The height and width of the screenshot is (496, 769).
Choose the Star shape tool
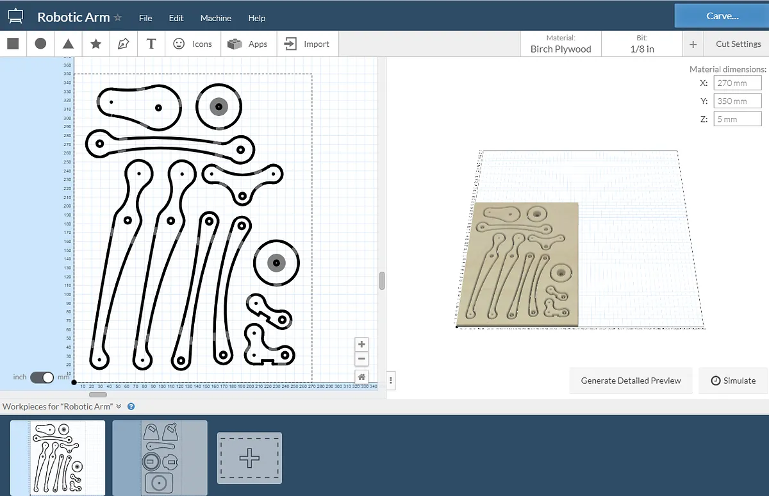[x=95, y=44]
